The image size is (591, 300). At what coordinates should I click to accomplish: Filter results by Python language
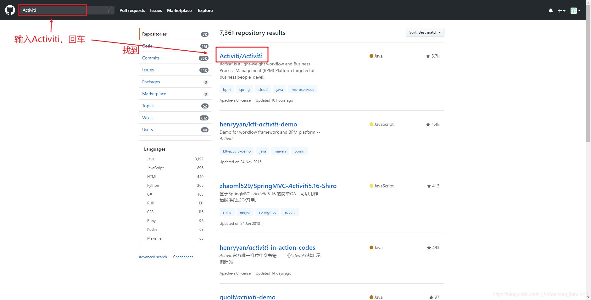click(175, 186)
